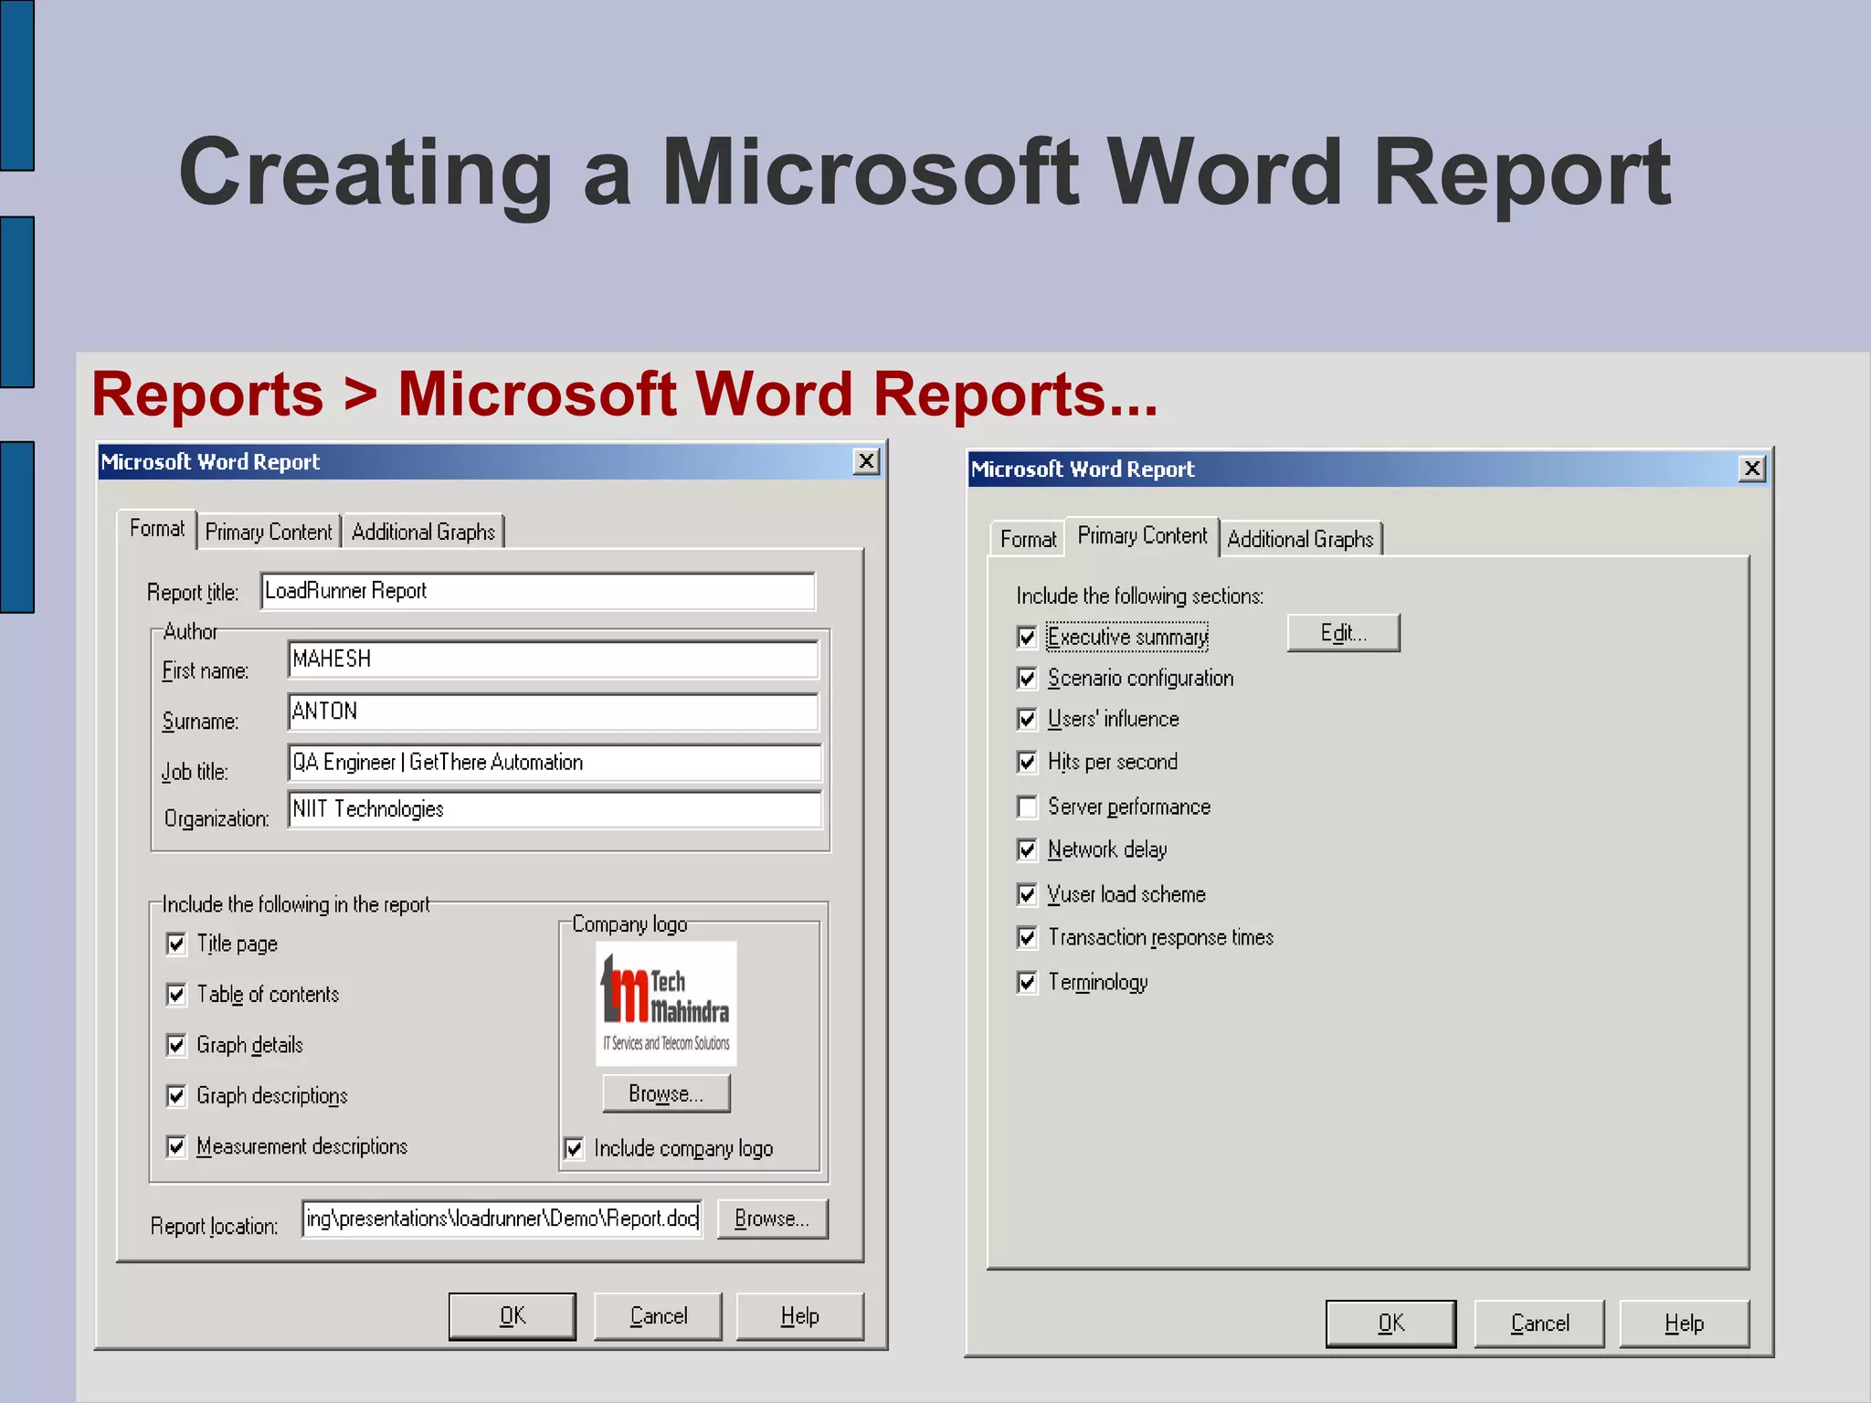This screenshot has width=1871, height=1403.
Task: Toggle the Executive summary checkbox
Action: (x=1027, y=637)
